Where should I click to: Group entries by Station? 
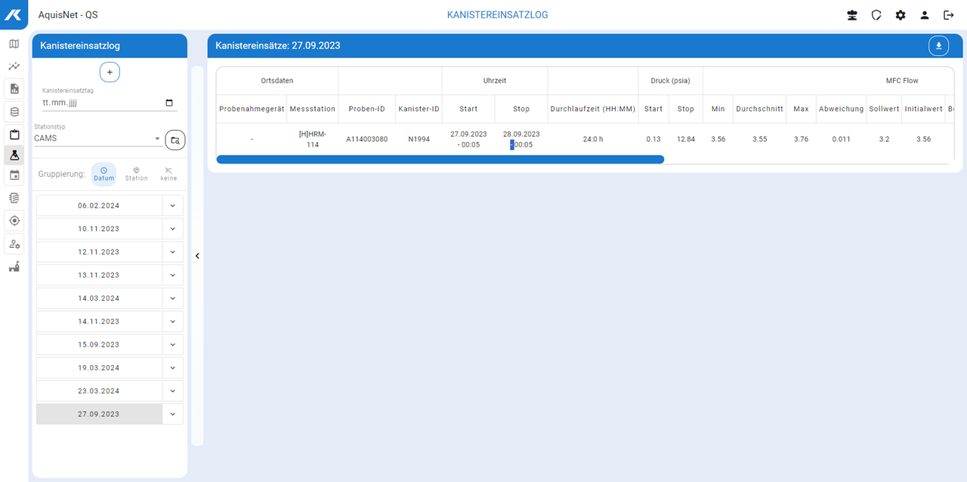tap(136, 174)
